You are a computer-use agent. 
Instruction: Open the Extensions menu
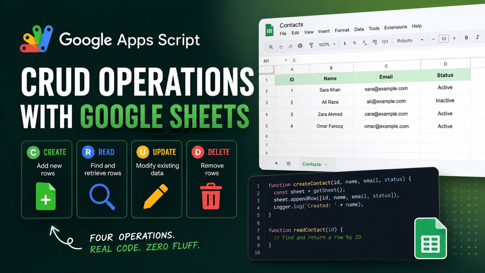396,27
